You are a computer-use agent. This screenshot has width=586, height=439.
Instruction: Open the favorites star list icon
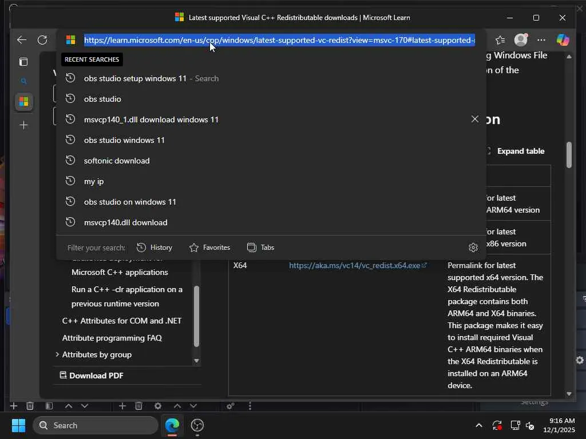[x=500, y=39]
